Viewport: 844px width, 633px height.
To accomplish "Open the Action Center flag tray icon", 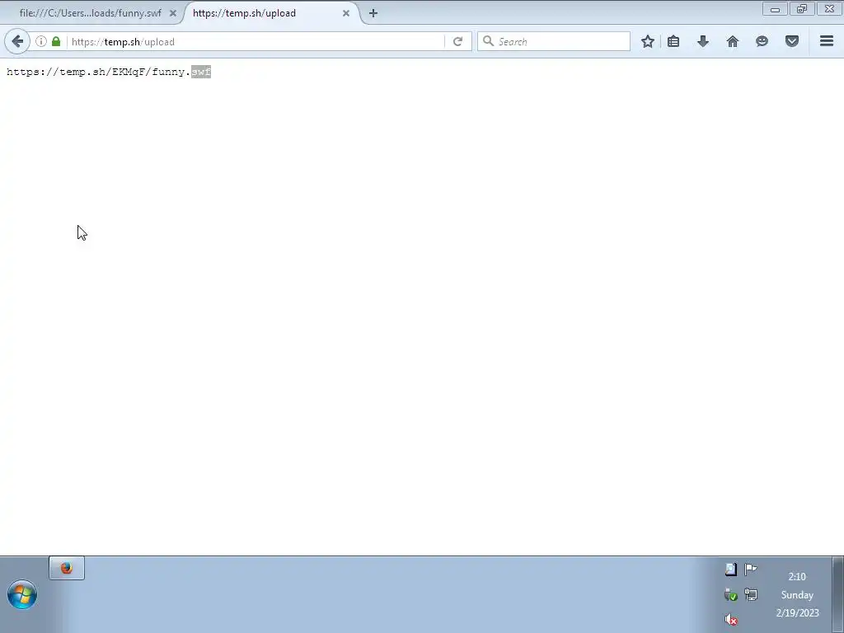I will [x=750, y=569].
